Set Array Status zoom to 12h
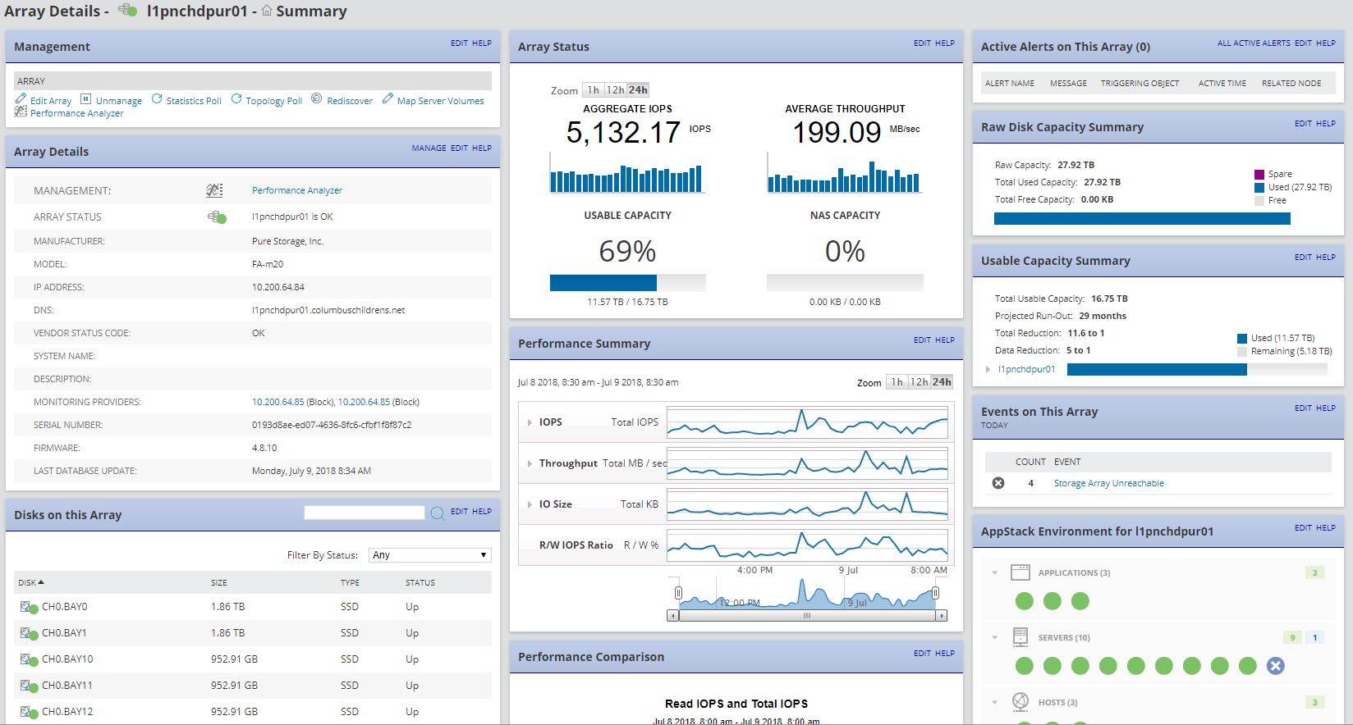Screen dimensions: 1353x725 coord(615,90)
